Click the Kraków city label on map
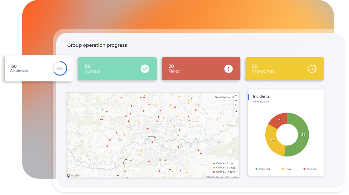The image size is (349, 195). point(151,137)
